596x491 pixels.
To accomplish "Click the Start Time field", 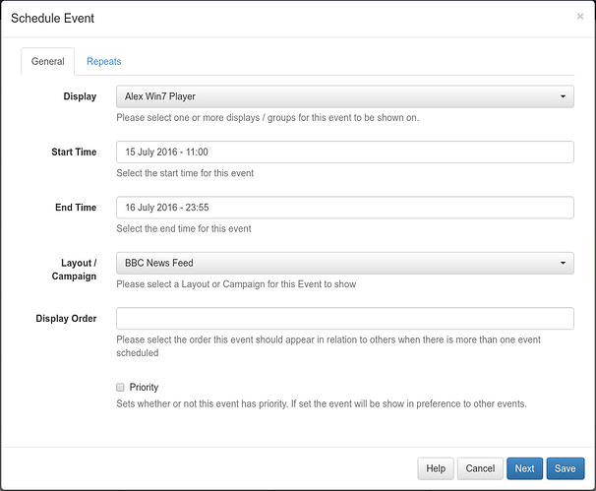I will pyautogui.click(x=344, y=153).
